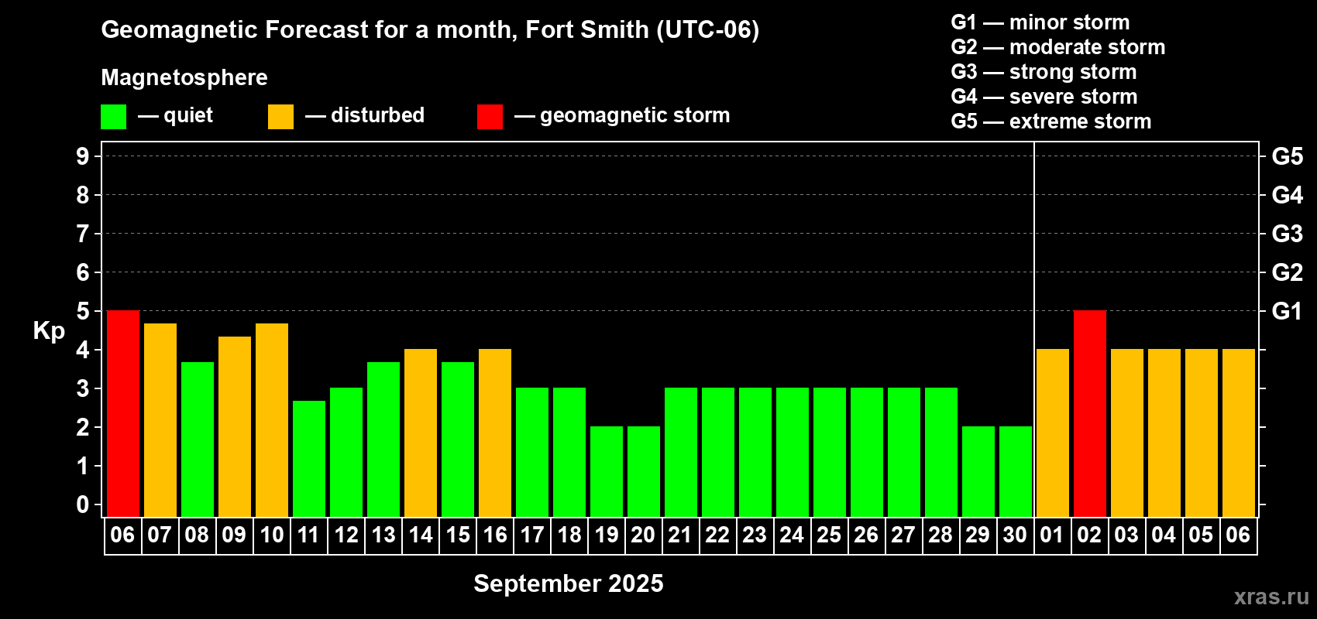Select the red bar for September 06
Image resolution: width=1317 pixels, height=619 pixels.
coord(123,414)
